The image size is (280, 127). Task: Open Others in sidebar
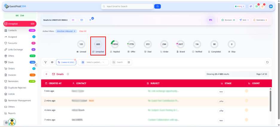pyautogui.click(x=20, y=107)
